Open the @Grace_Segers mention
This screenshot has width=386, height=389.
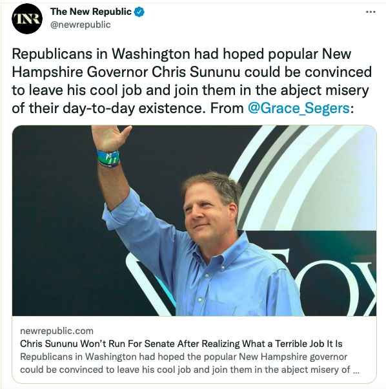point(299,108)
